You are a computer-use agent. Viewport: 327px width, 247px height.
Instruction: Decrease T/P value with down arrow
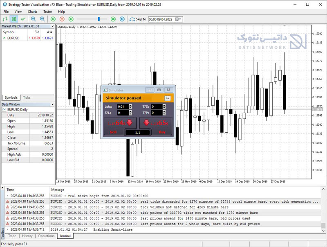pos(164,114)
